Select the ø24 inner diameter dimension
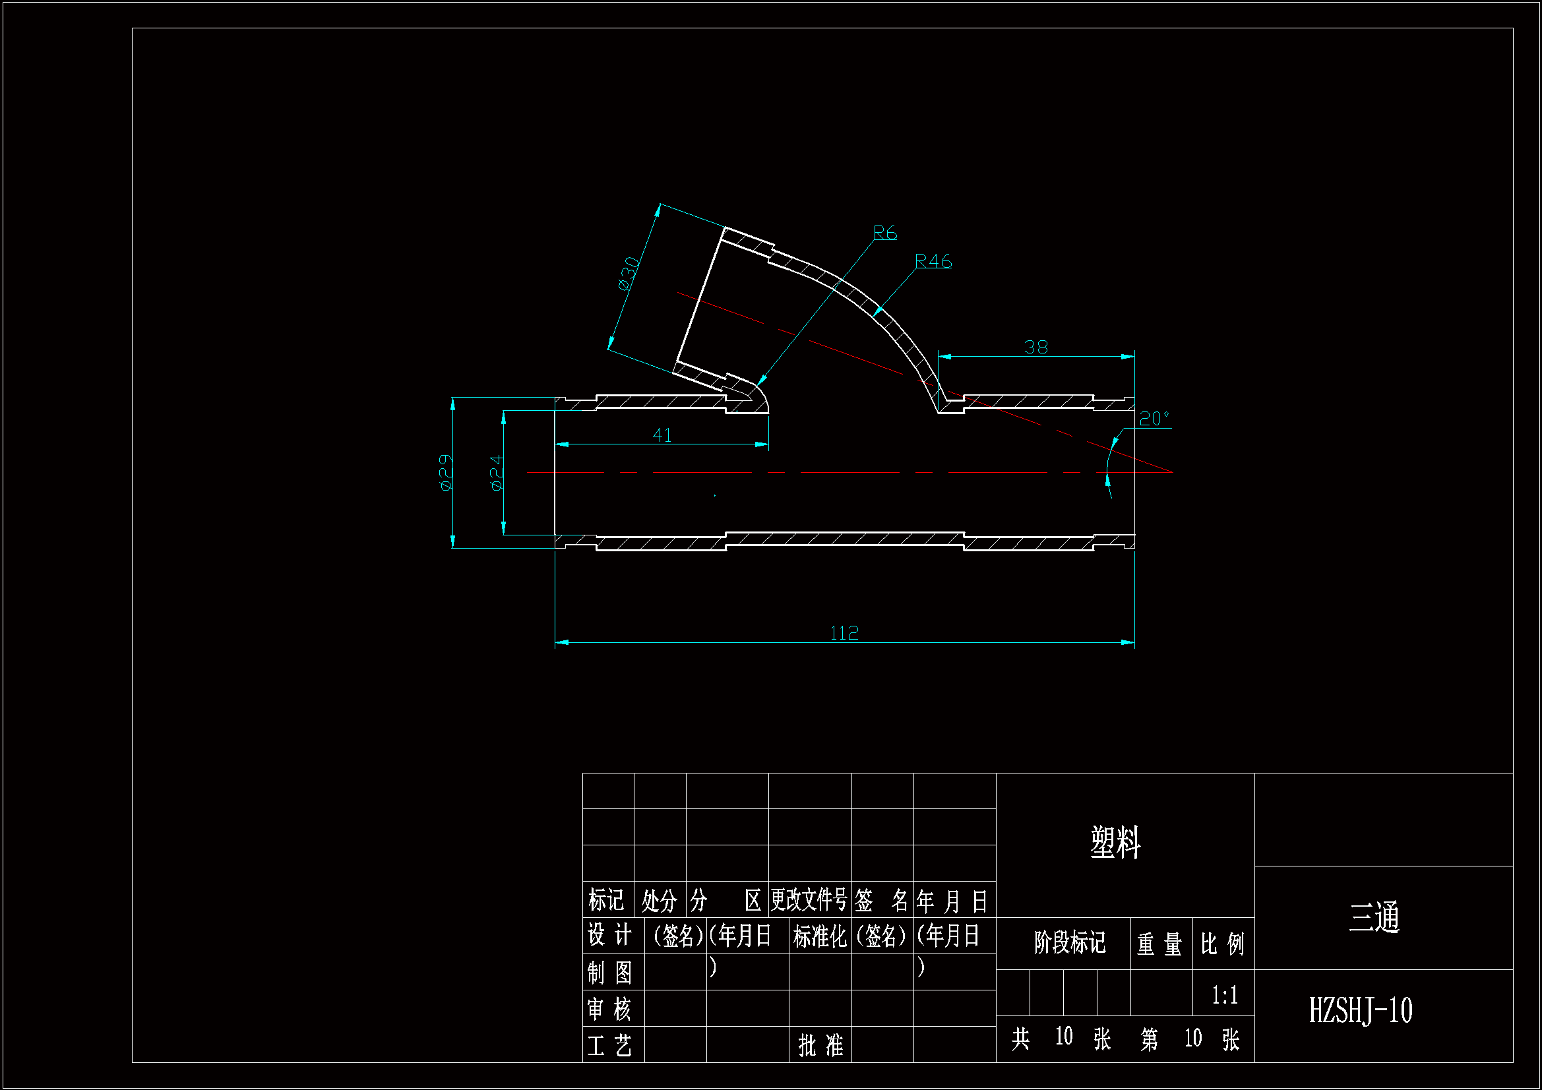1542x1090 pixels. tap(496, 472)
